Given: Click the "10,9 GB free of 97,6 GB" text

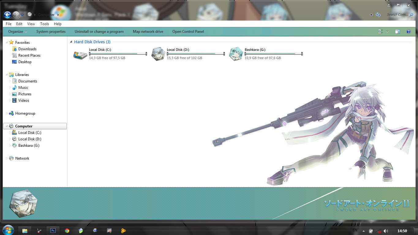Looking at the screenshot, I should pos(262,58).
